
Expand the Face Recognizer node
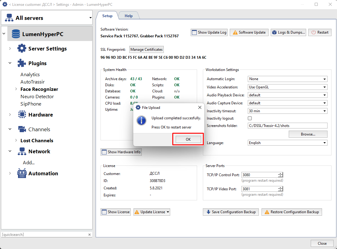coord(16,89)
